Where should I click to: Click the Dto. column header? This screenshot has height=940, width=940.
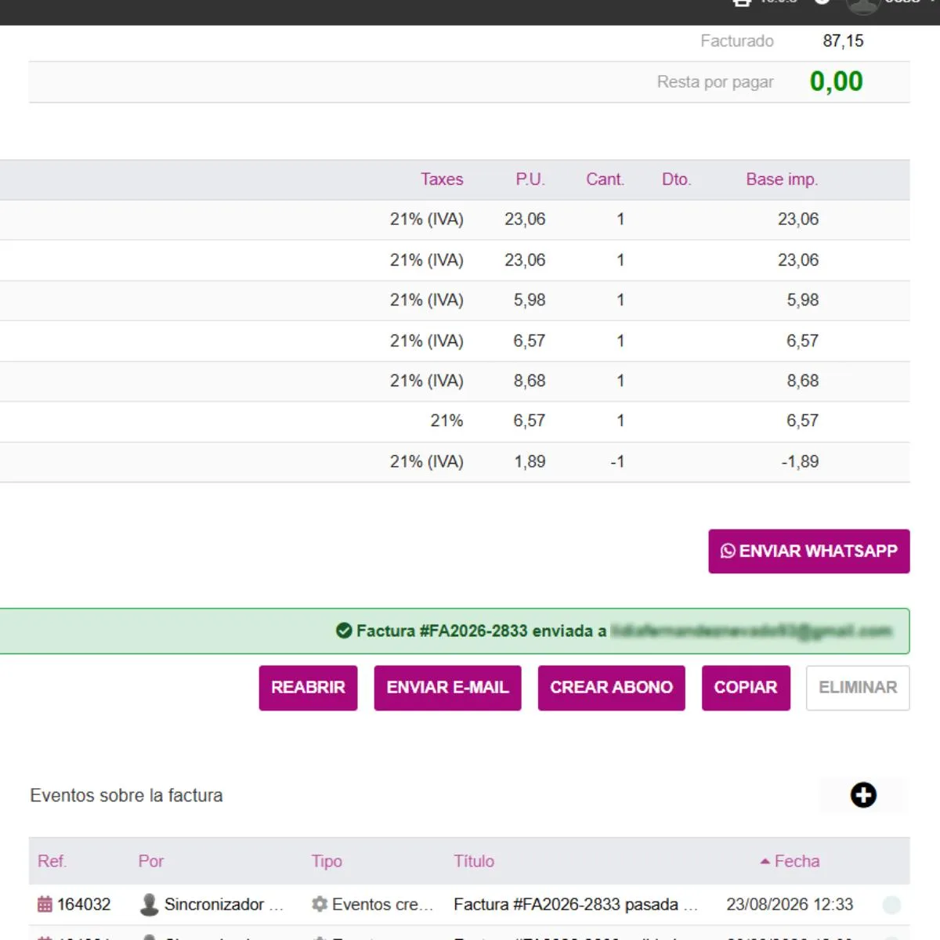coord(676,179)
